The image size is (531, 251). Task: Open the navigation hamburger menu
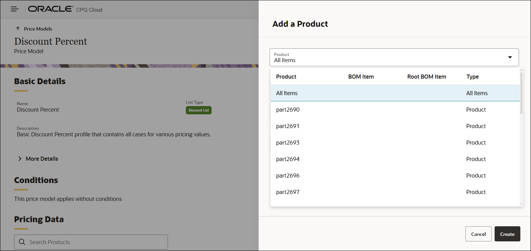click(x=14, y=9)
